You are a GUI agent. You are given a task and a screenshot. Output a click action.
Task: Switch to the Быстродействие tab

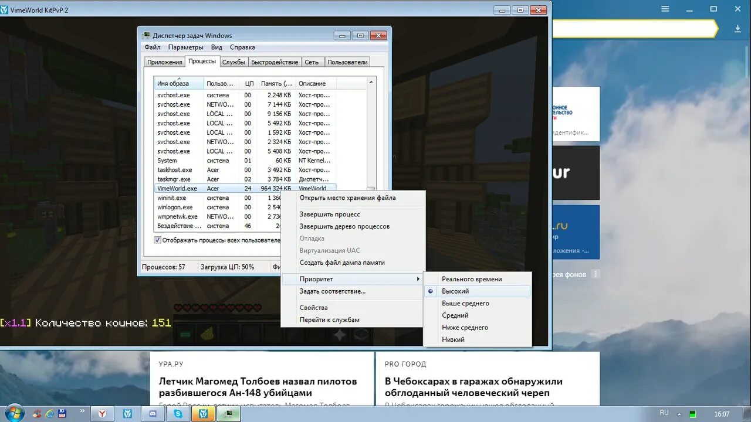click(275, 62)
